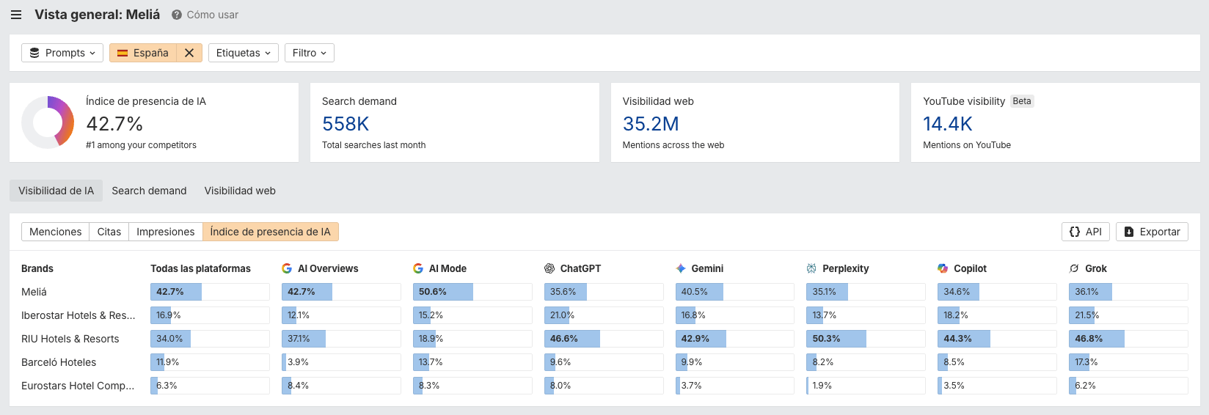Screen dimensions: 1209x415
Task: Click Meliá's 42.7% AI Overviews cell
Action: coord(341,292)
